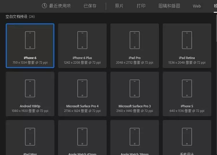Pick the Microsoft Surface Pro 3 preset

point(135,94)
